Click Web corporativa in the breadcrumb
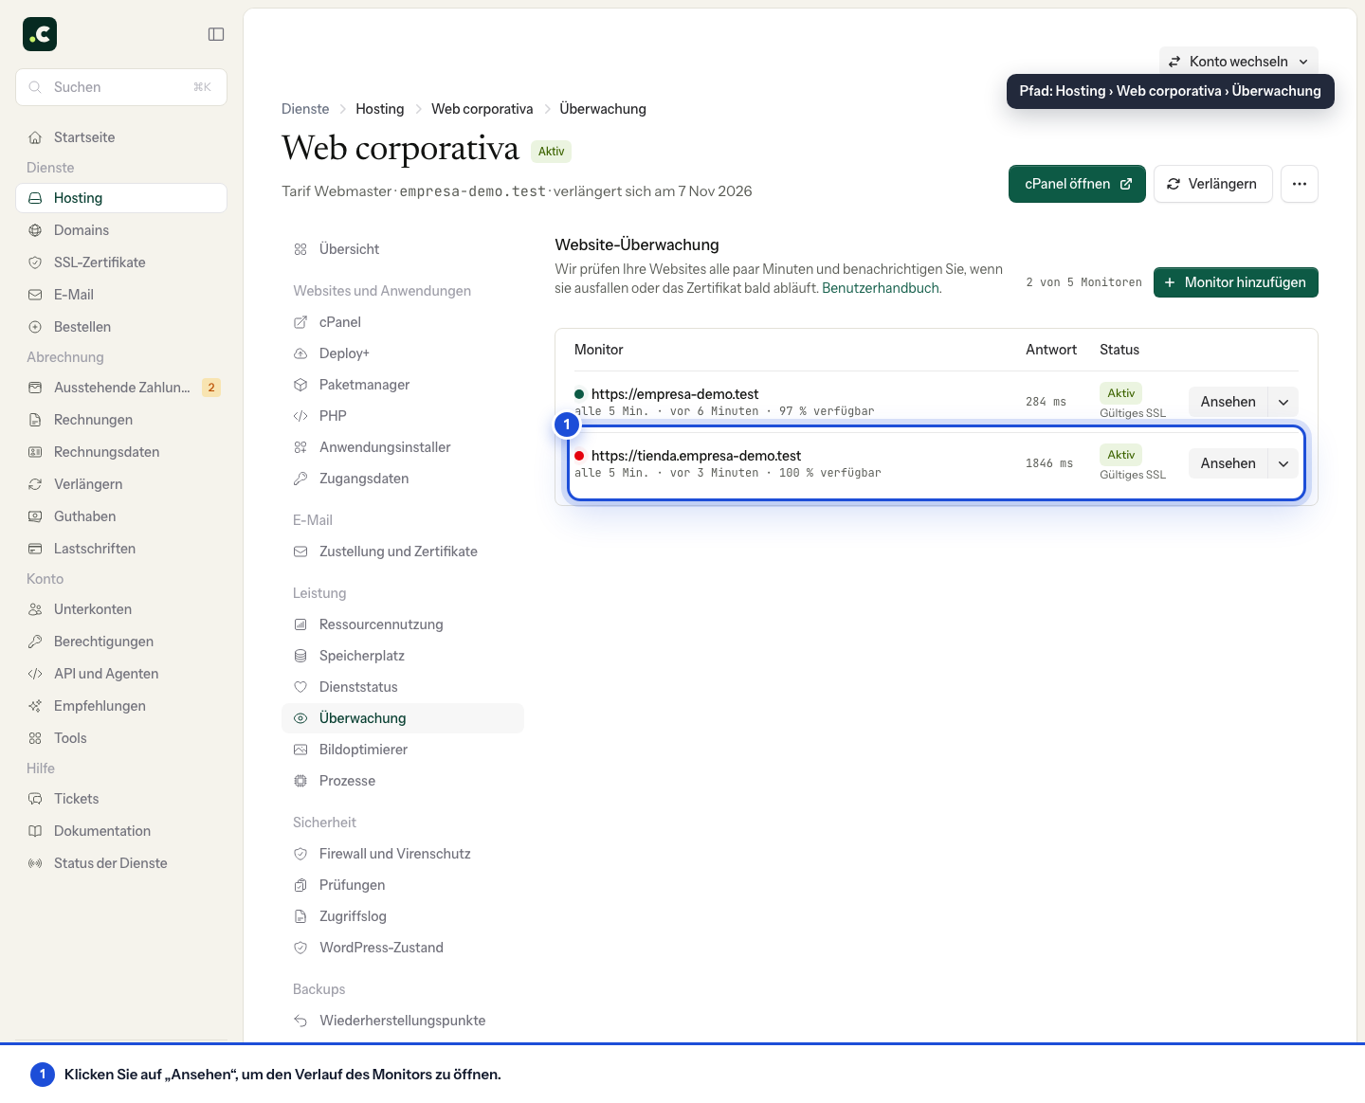 482,109
